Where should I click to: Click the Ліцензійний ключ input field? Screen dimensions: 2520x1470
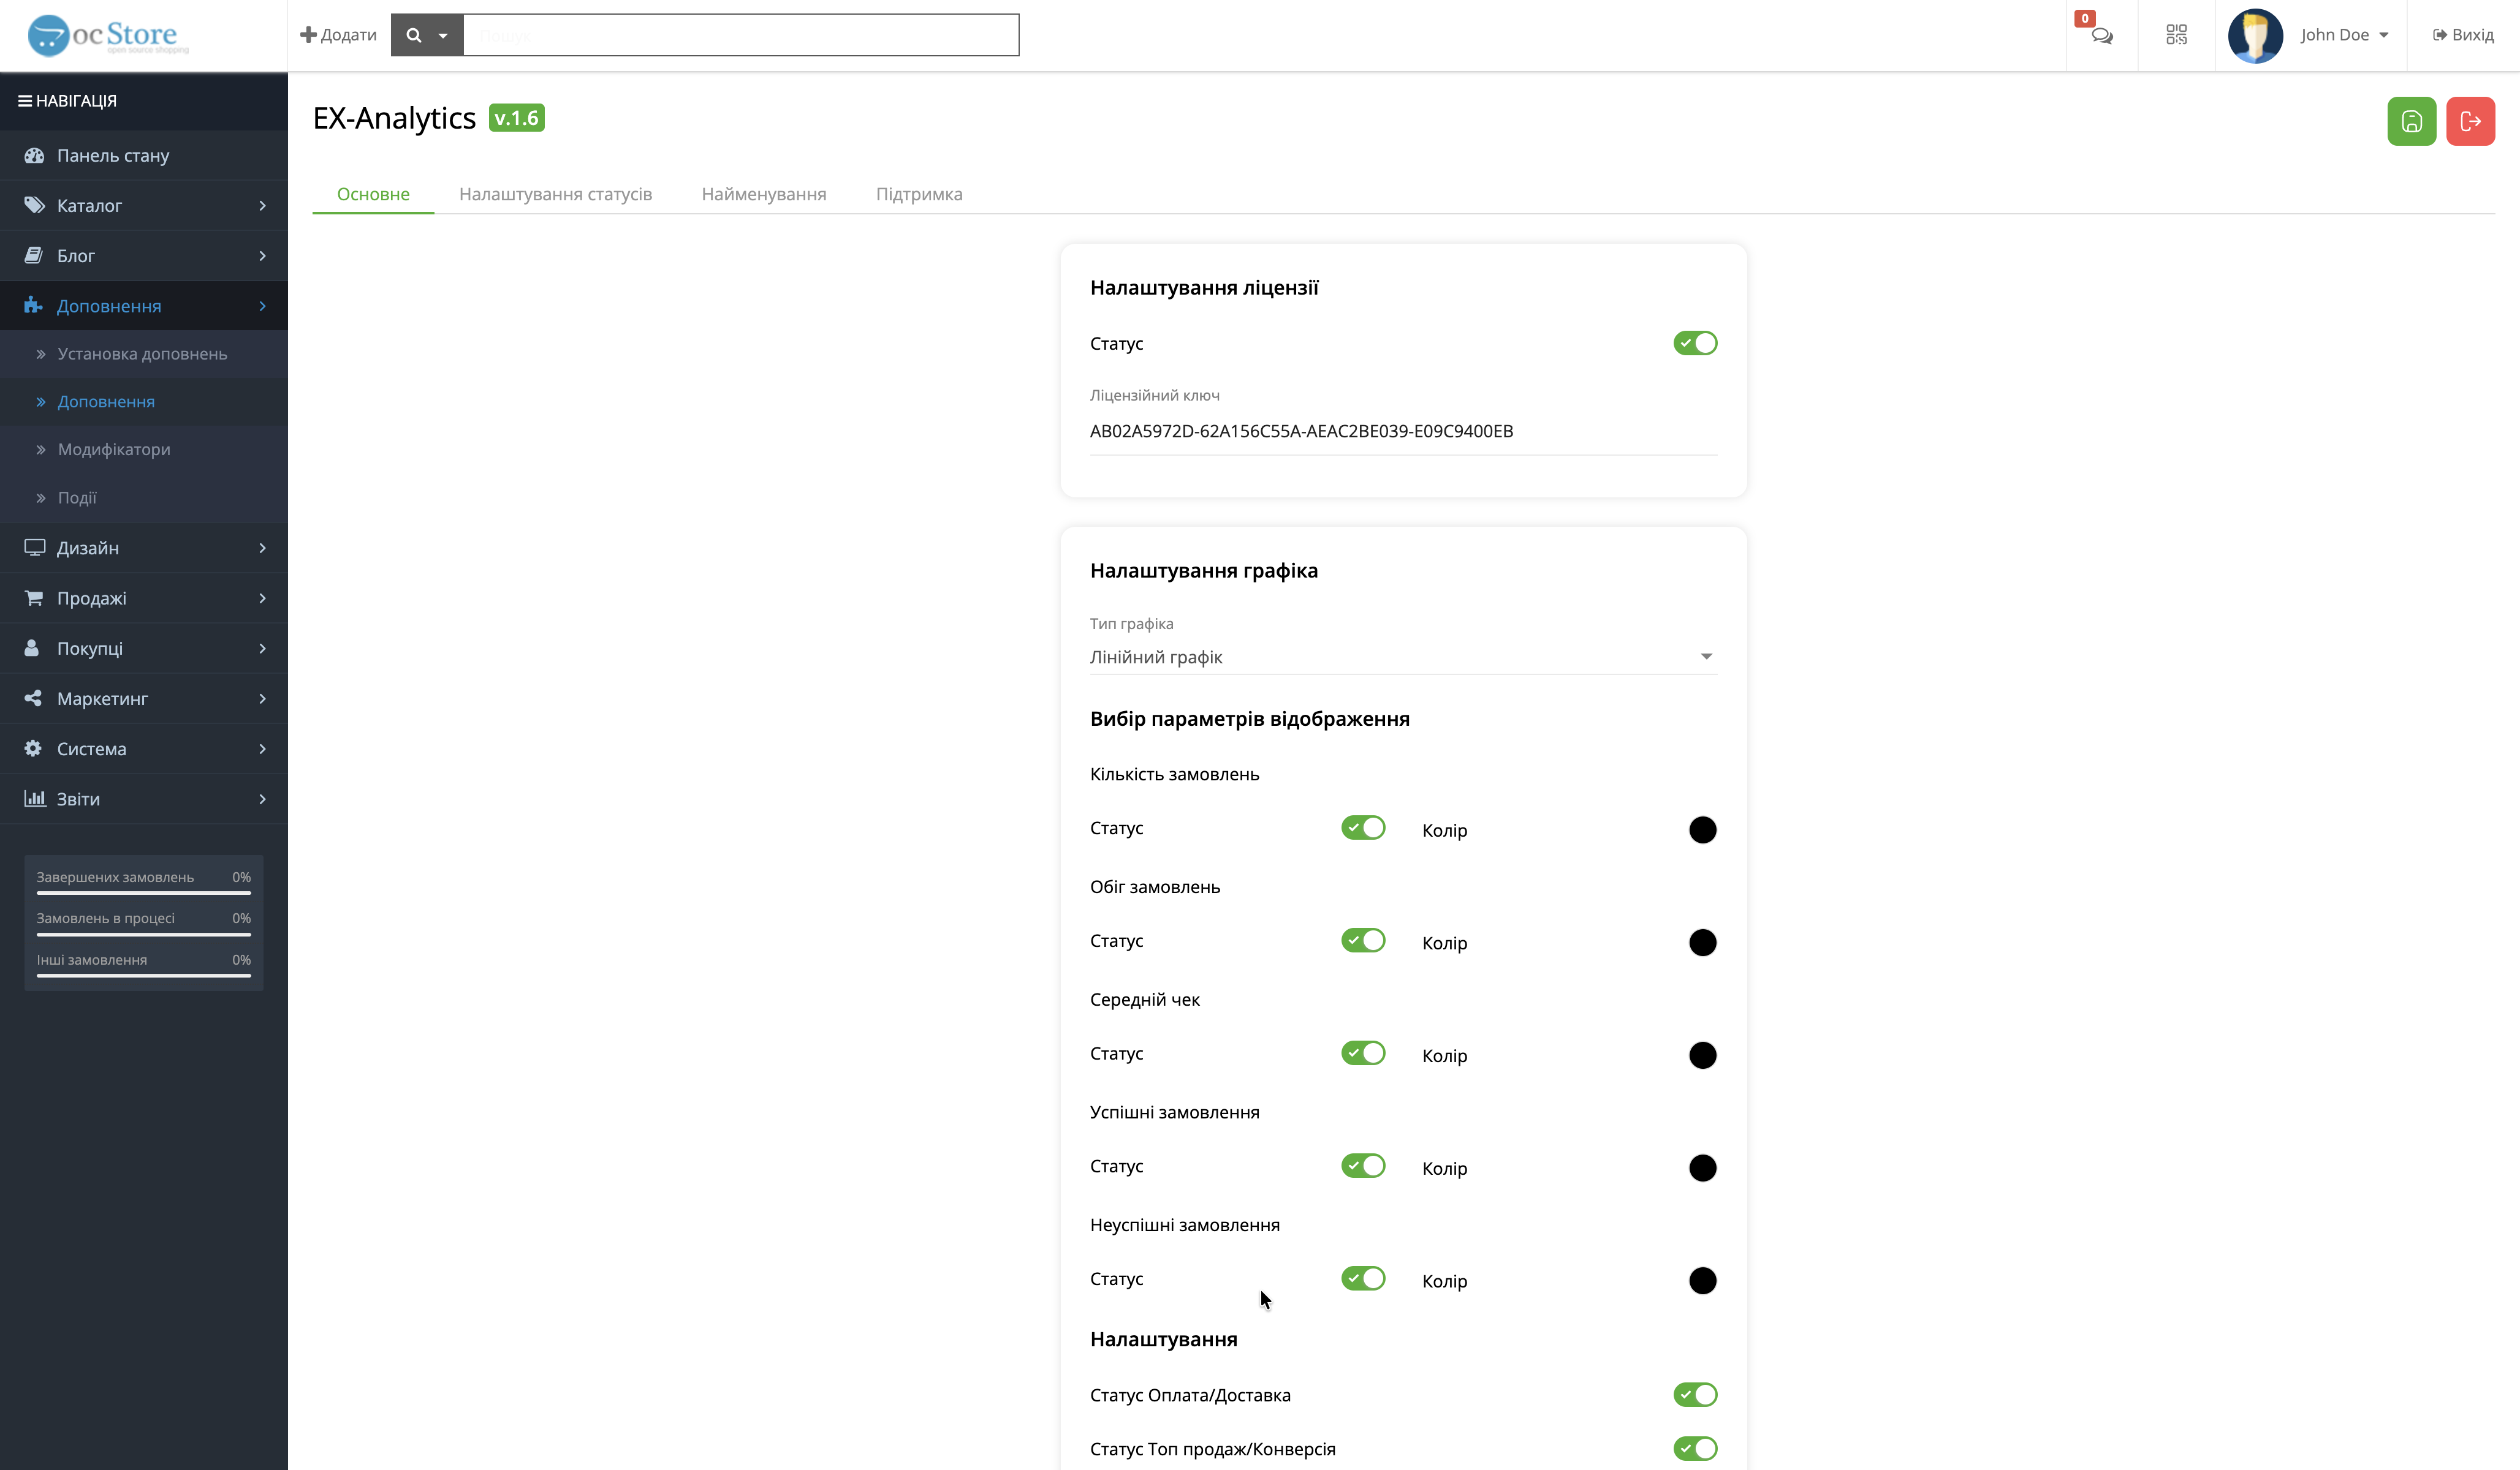[x=1402, y=431]
